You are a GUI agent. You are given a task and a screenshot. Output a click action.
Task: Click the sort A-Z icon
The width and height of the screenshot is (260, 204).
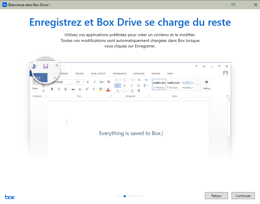point(132,91)
